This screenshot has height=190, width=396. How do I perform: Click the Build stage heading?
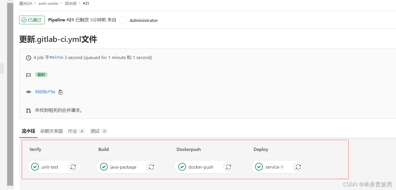tap(103, 149)
